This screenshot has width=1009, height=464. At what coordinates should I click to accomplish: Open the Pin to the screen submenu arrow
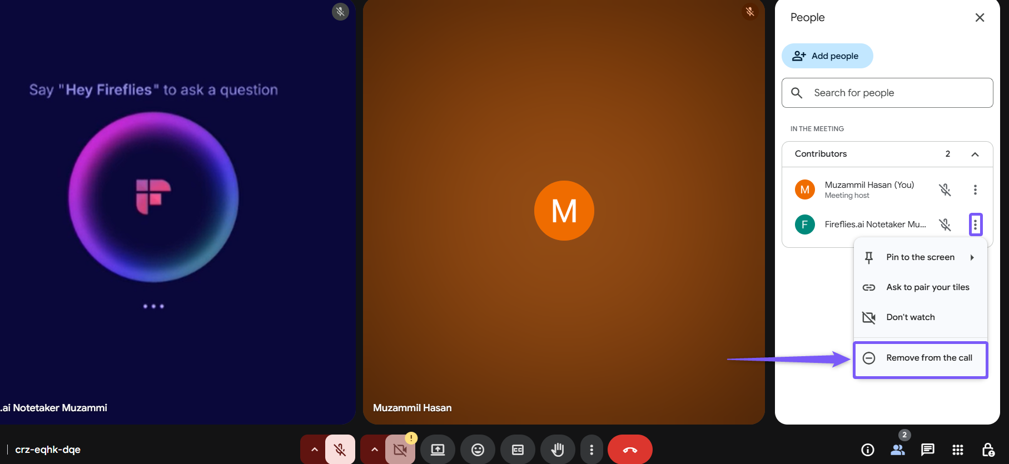(972, 257)
